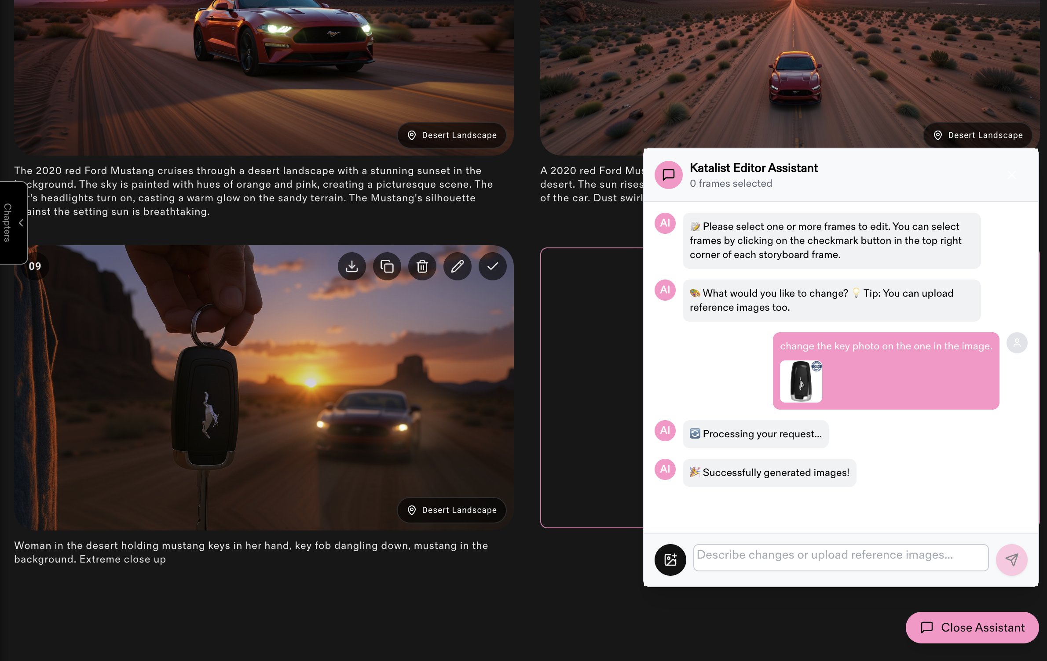Click the Chapters chevron arrow

(x=21, y=223)
